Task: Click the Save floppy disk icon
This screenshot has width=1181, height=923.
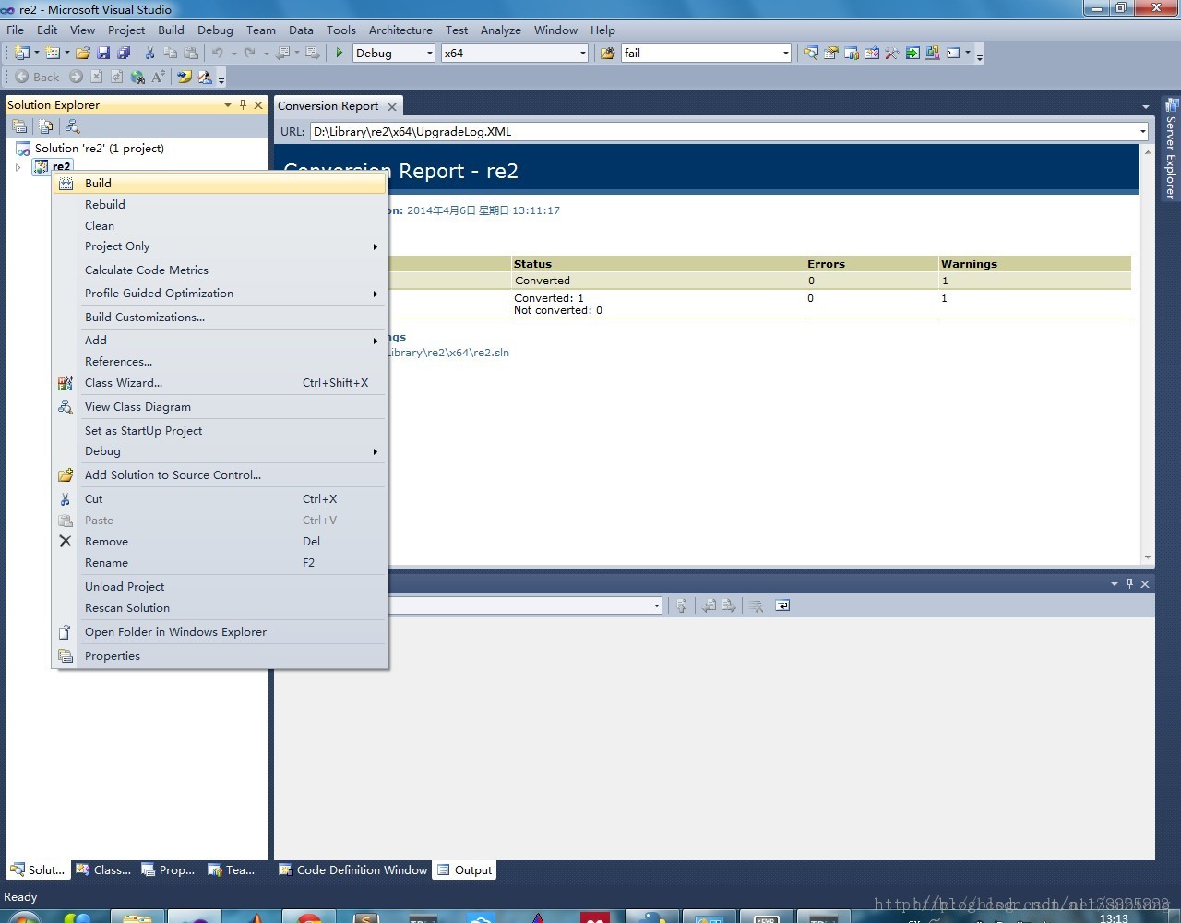Action: point(103,53)
